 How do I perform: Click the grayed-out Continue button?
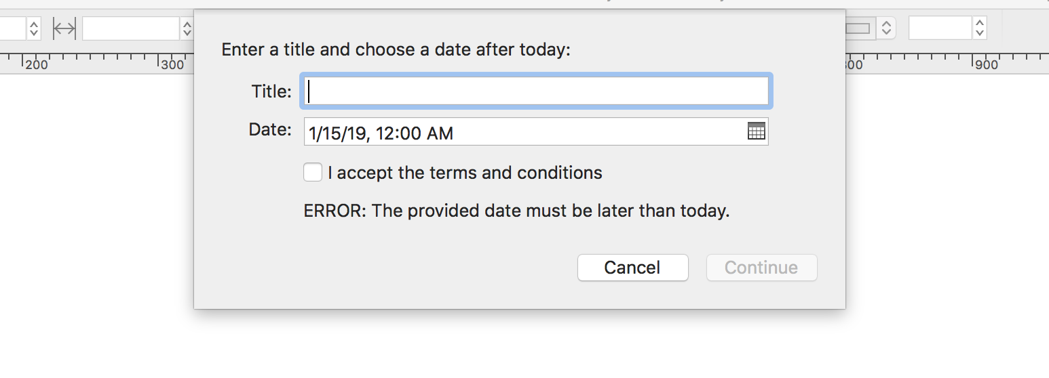coord(761,268)
